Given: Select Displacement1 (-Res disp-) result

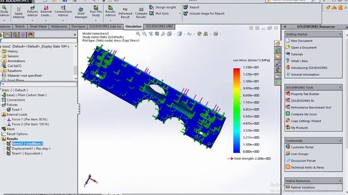Looking at the screenshot, I should coord(31,148).
